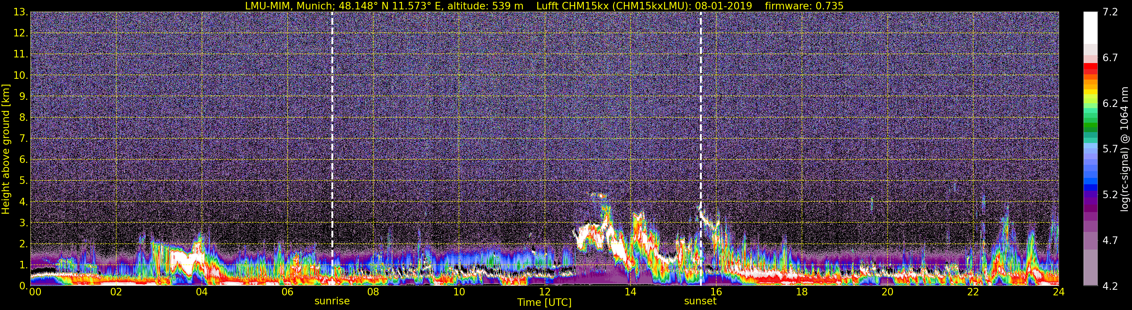This screenshot has width=1132, height=310.
Task: Click the height axis tick '8.'
Action: 24,118
